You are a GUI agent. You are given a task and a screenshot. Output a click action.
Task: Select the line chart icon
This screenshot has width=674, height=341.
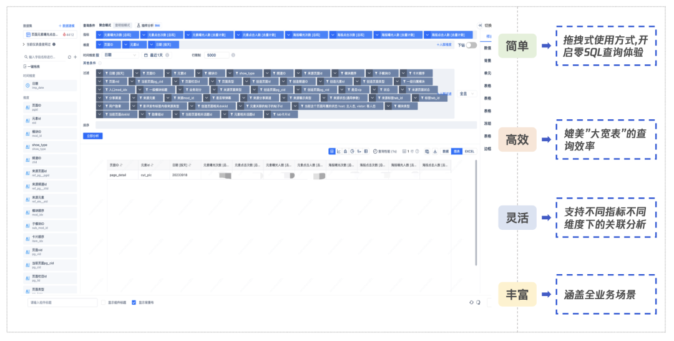tap(339, 151)
